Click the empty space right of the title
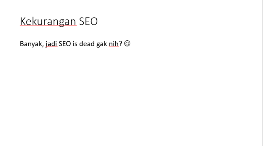The height and width of the screenshot is (146, 263). 179,21
